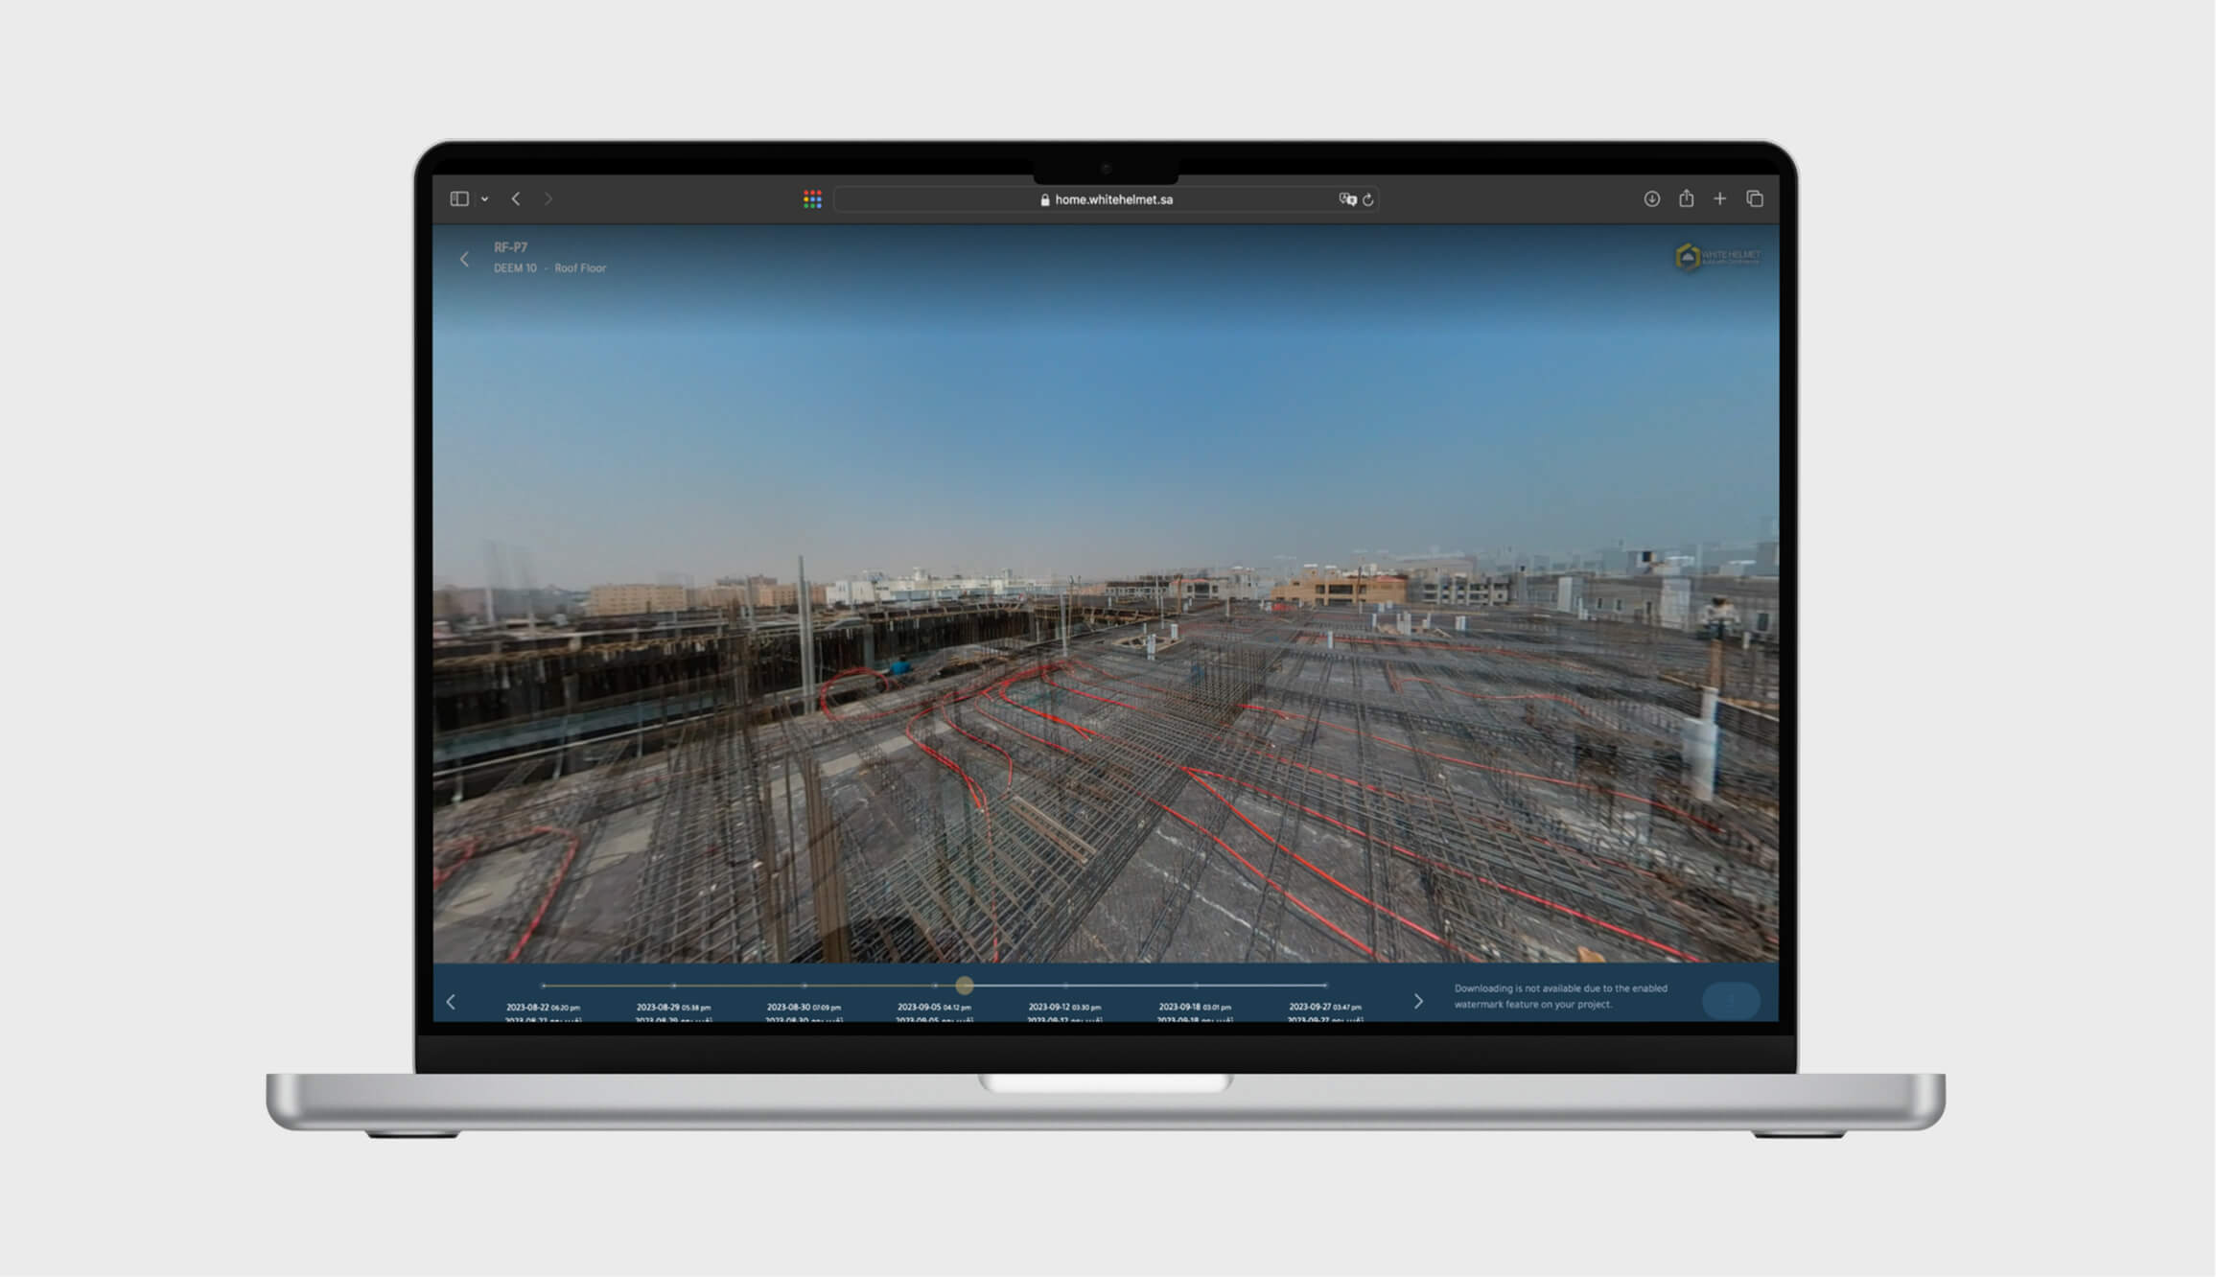
Task: Click the Safari forward navigation arrow
Action: (548, 199)
